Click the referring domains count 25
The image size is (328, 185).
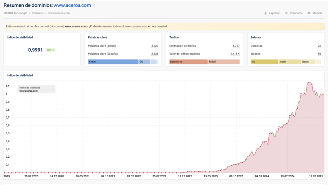tap(319, 46)
